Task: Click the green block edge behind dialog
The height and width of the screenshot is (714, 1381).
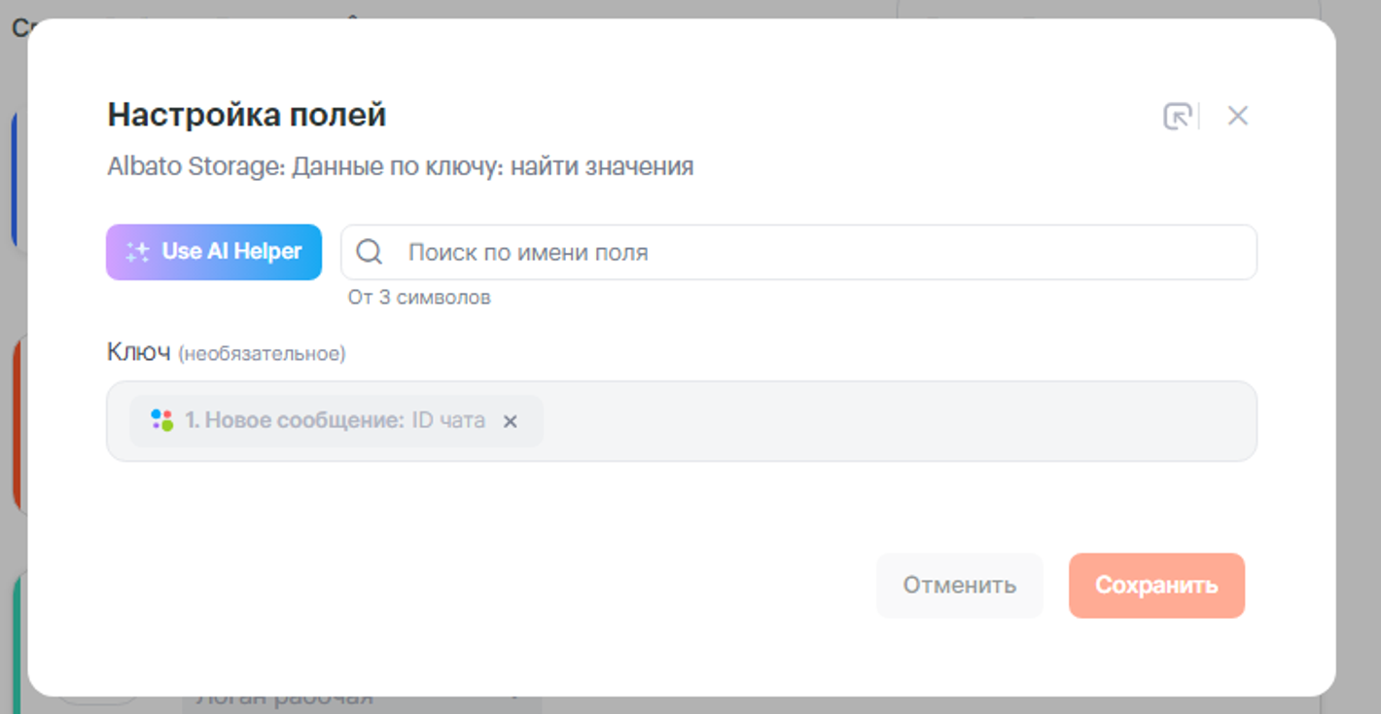Action: tap(19, 623)
